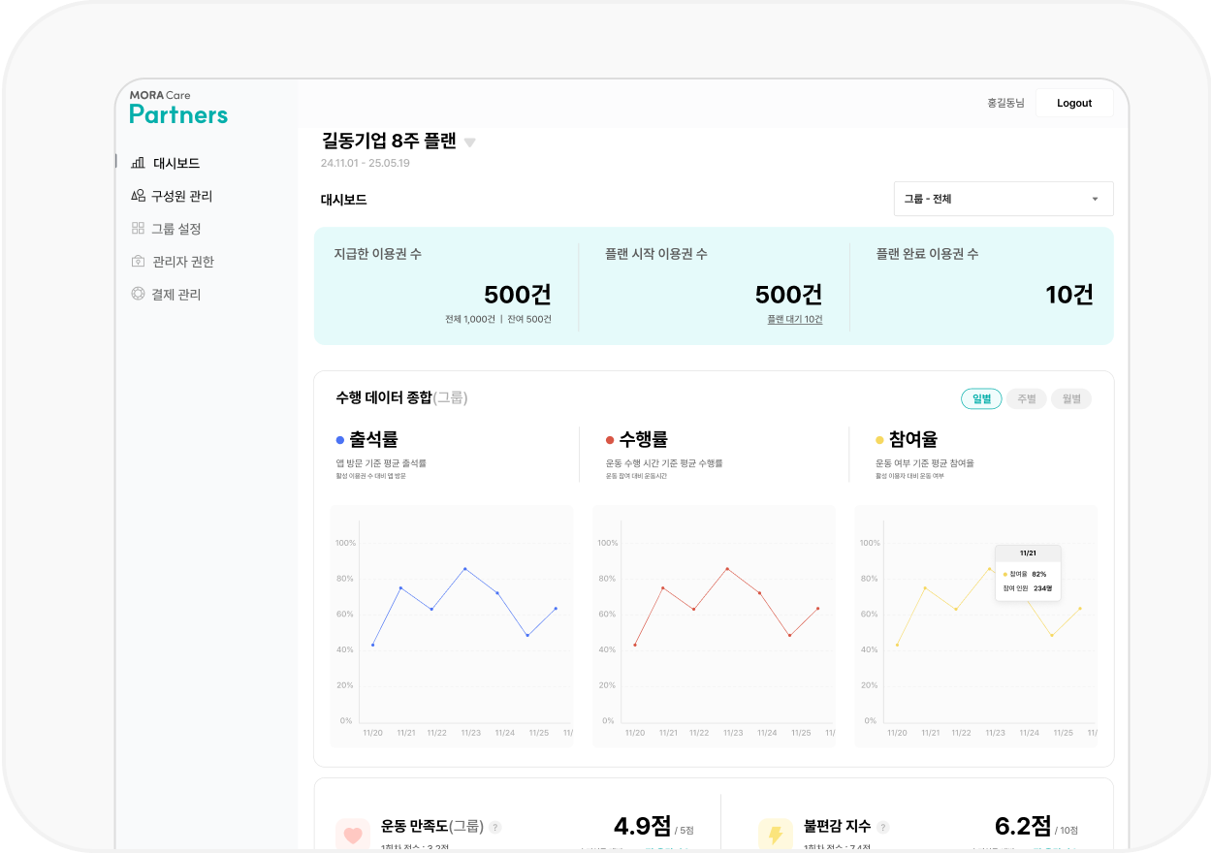Image resolution: width=1211 pixels, height=853 pixels.
Task: Switch data view to 주별
Action: click(1026, 397)
